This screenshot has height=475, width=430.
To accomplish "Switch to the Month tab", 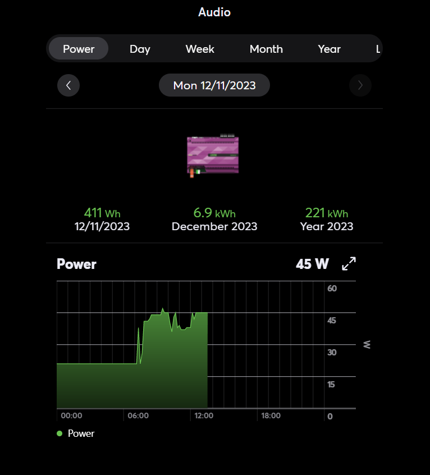I will coord(266,49).
